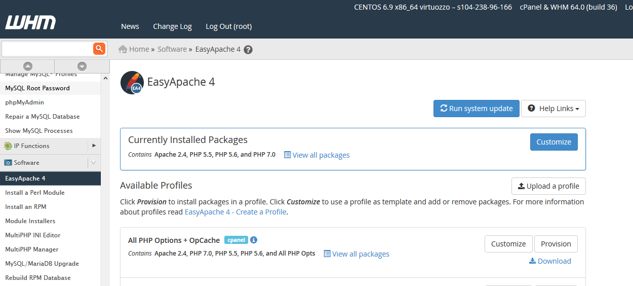Screen dimensions: 633x286
Task: Select Repair a MySQL Database
Action: click(x=51, y=117)
